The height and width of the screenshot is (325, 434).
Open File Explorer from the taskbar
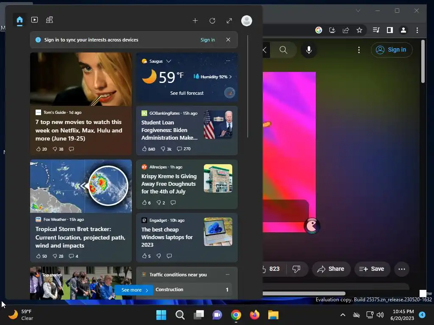[x=273, y=315]
